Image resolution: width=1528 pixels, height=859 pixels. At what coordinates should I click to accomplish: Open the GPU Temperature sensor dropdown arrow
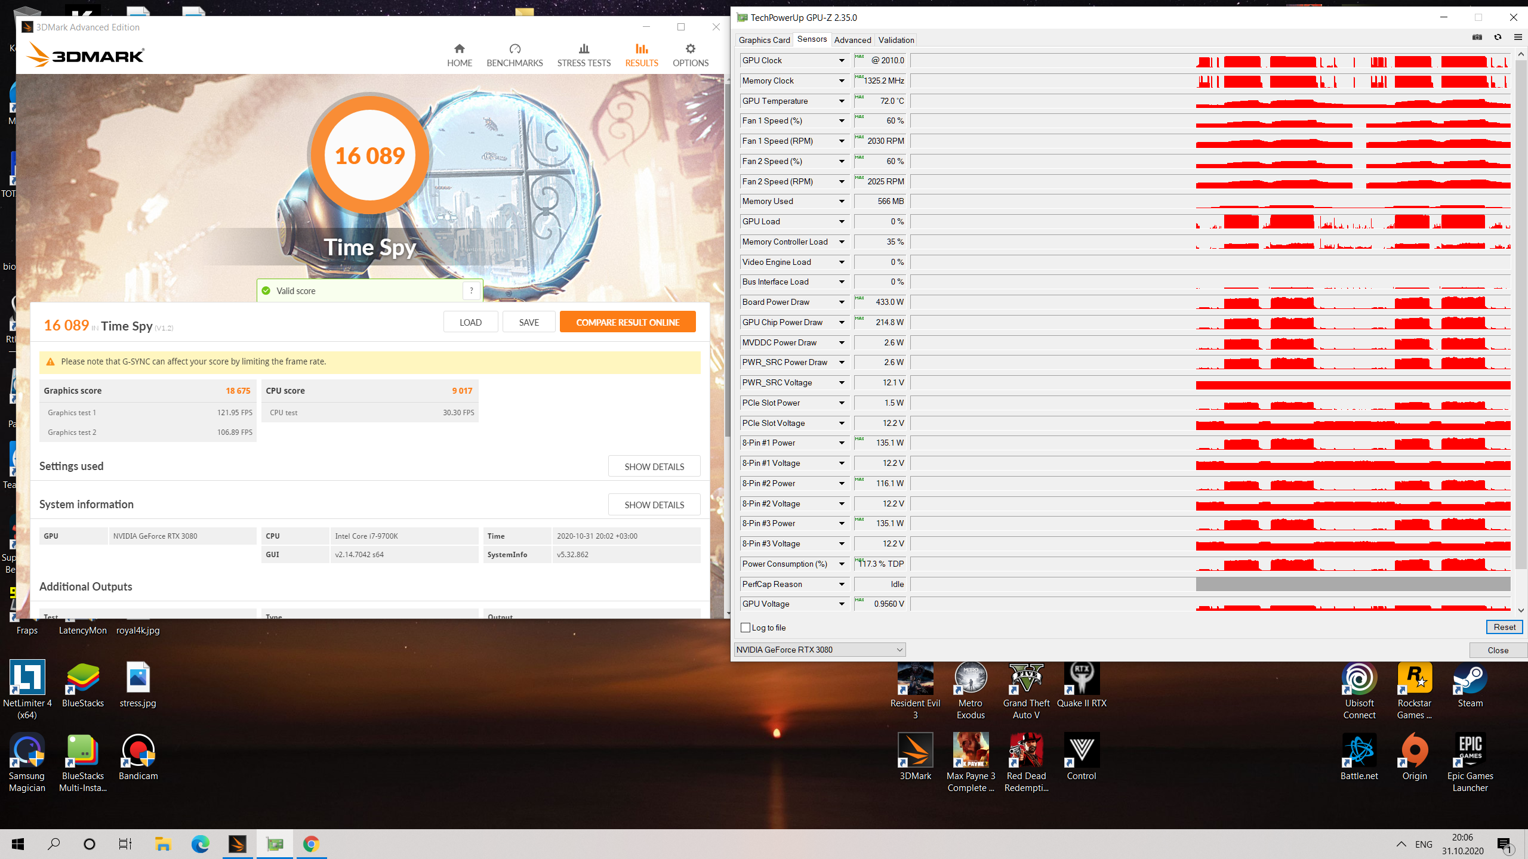[842, 101]
